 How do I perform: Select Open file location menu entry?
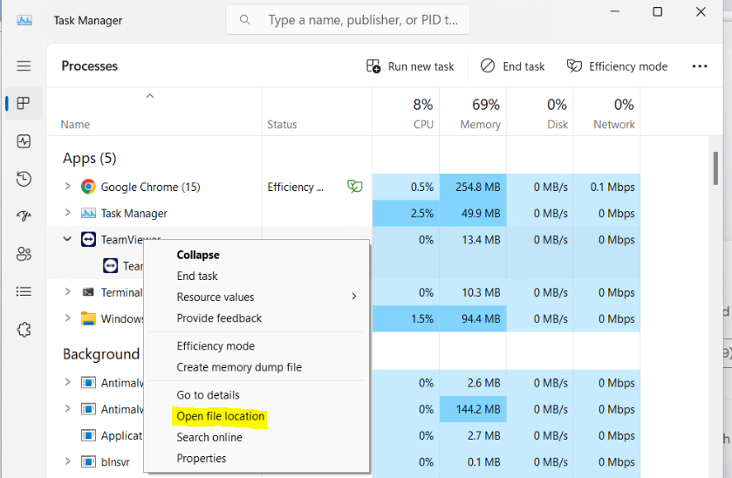(x=220, y=416)
